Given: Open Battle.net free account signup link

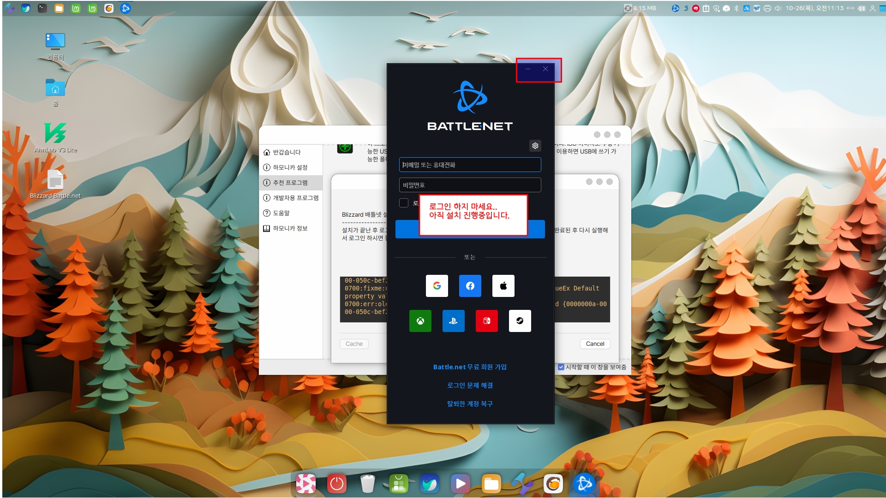Looking at the screenshot, I should 470,367.
